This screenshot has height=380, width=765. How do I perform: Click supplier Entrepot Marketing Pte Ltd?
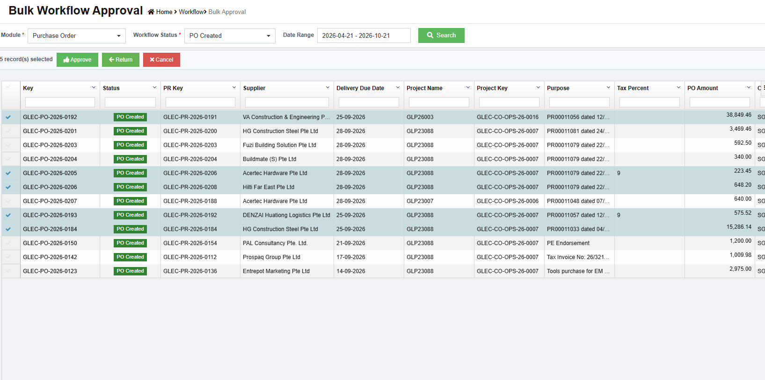click(276, 271)
